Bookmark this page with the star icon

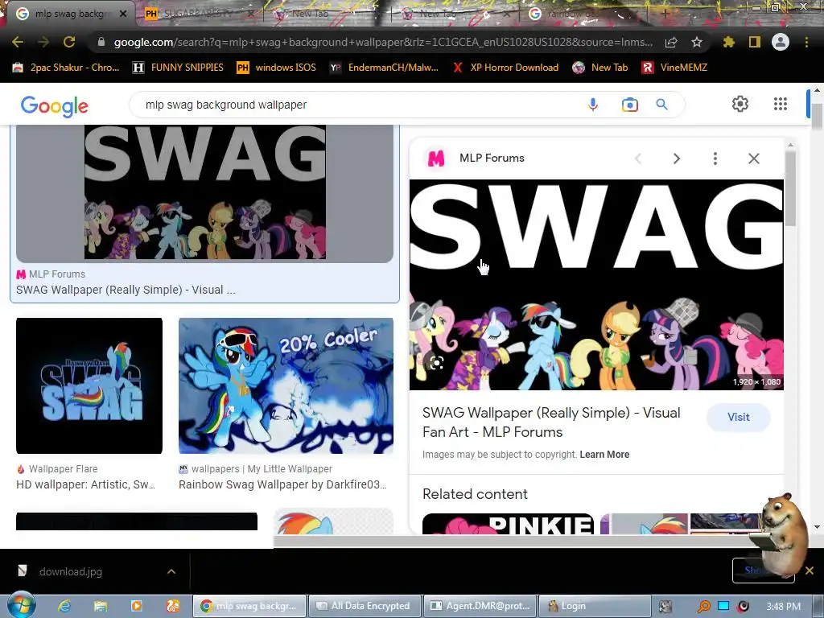[x=697, y=42]
